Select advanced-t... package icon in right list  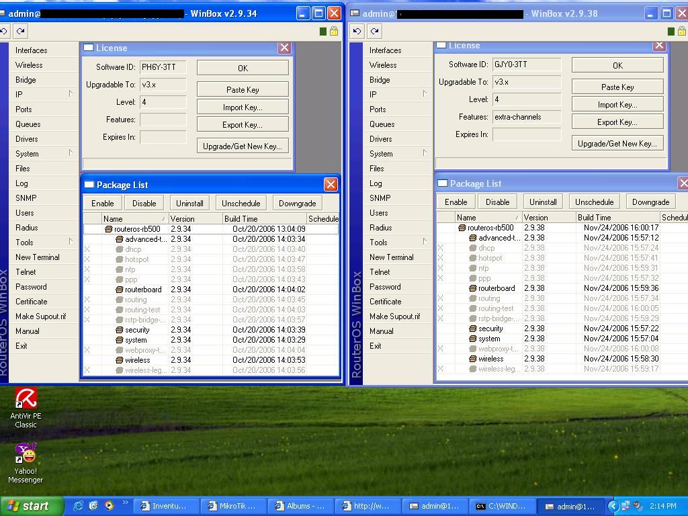pos(472,238)
